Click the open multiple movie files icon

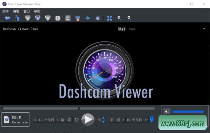click(x=18, y=18)
